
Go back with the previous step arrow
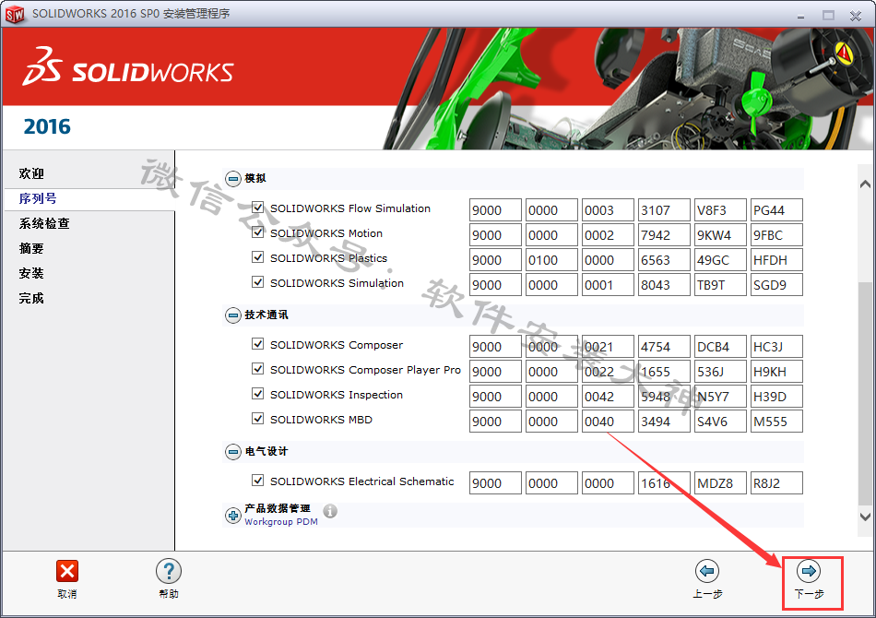[706, 571]
